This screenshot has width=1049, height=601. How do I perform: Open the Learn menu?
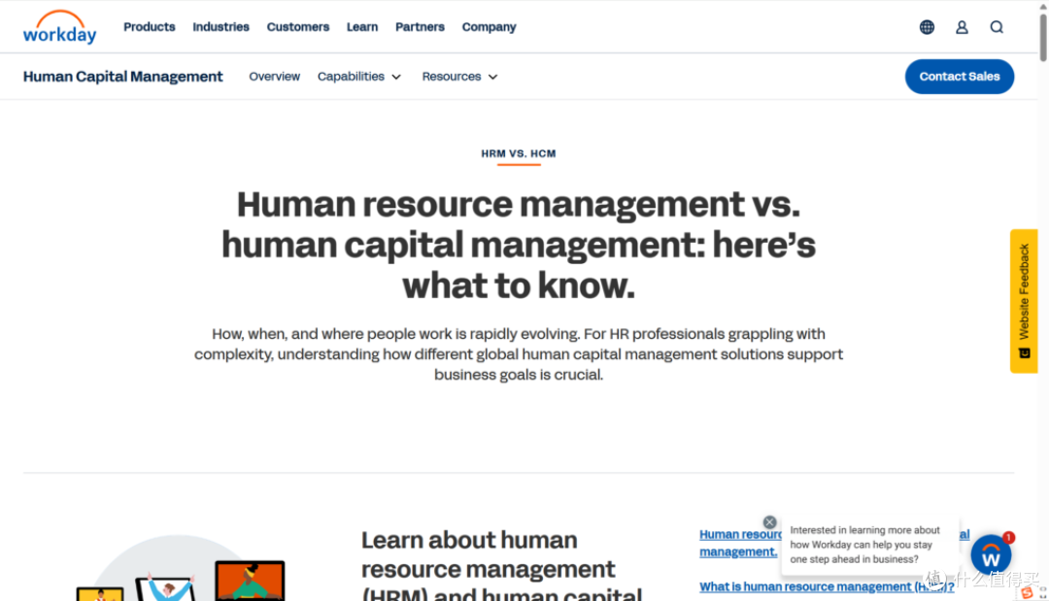click(362, 27)
